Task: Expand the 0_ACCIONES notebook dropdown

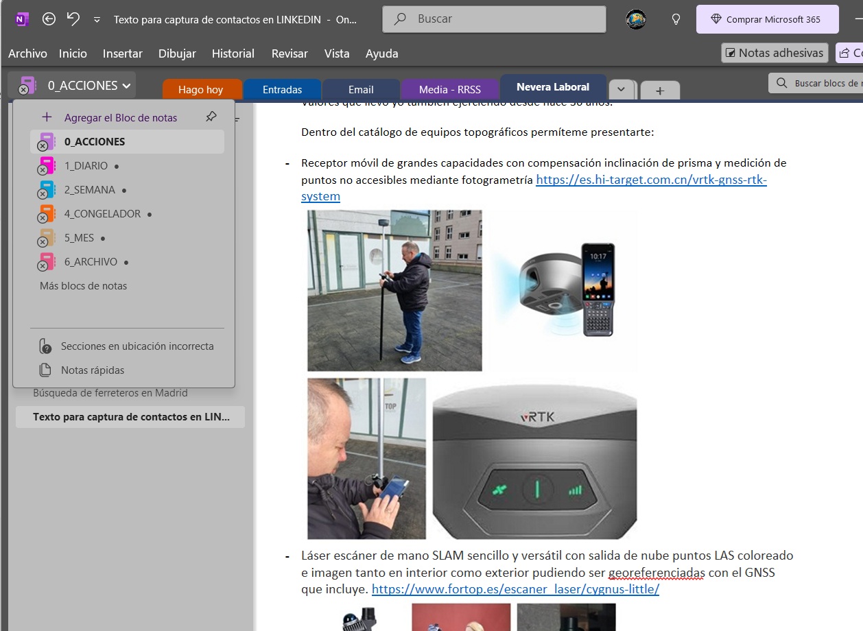Action: 126,86
